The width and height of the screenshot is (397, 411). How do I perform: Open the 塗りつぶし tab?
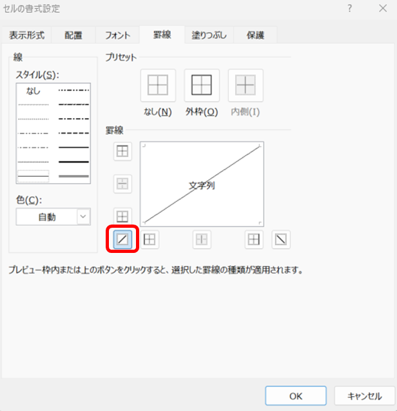click(208, 35)
